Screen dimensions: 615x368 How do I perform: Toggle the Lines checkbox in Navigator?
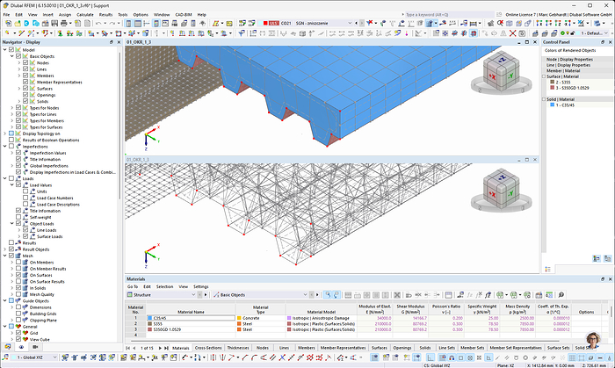pyautogui.click(x=25, y=69)
